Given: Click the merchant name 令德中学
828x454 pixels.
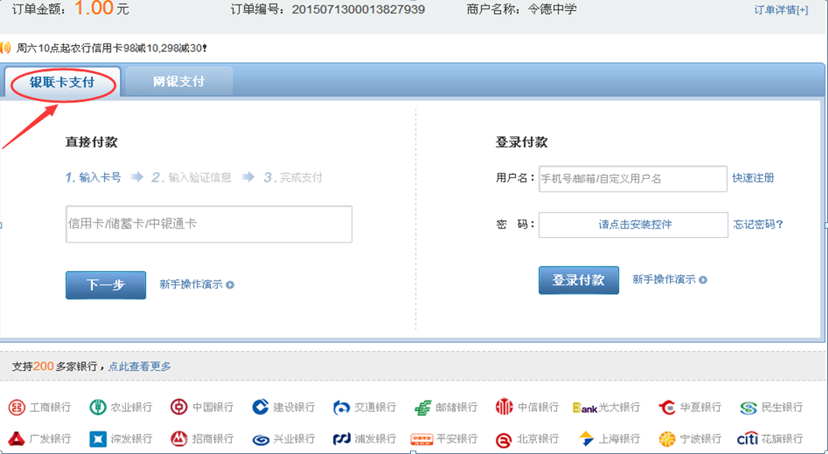Looking at the screenshot, I should [x=553, y=9].
